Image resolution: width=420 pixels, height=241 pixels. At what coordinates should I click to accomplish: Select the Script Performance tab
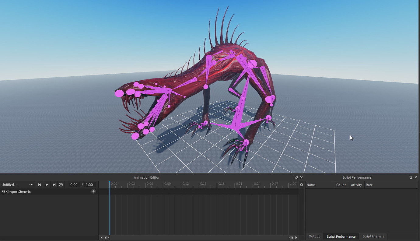tap(341, 236)
